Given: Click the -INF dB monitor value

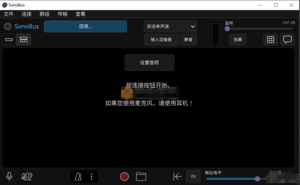Looking at the screenshot, I should (288, 23).
